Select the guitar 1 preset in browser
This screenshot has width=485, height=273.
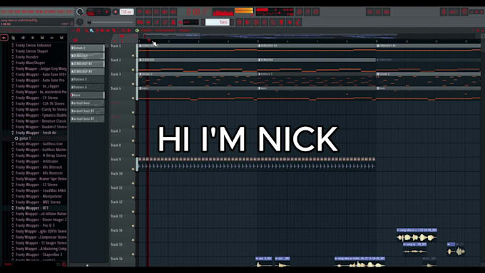tap(25, 138)
